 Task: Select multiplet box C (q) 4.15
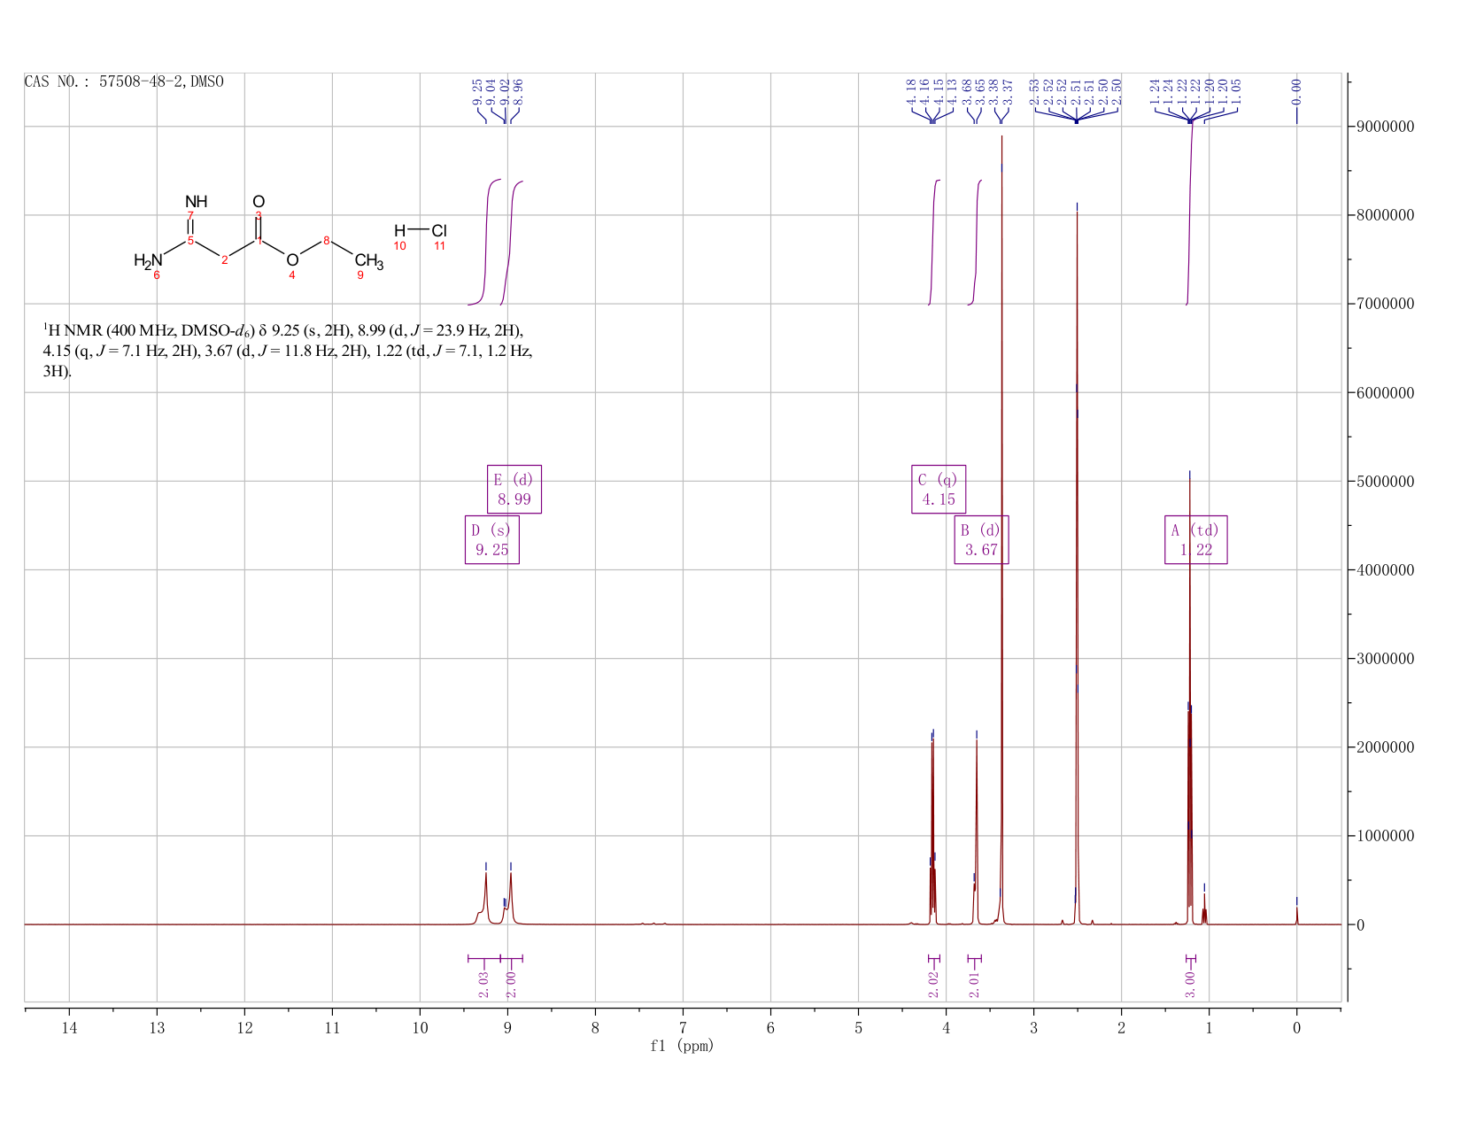pos(939,490)
